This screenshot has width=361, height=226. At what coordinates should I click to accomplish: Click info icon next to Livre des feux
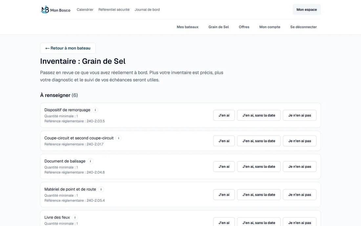(x=75, y=217)
